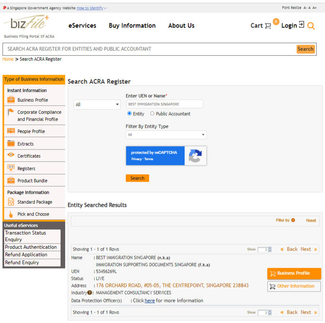Click the Search ACRA Register top input
This screenshot has width=325, height=323.
tap(149, 49)
